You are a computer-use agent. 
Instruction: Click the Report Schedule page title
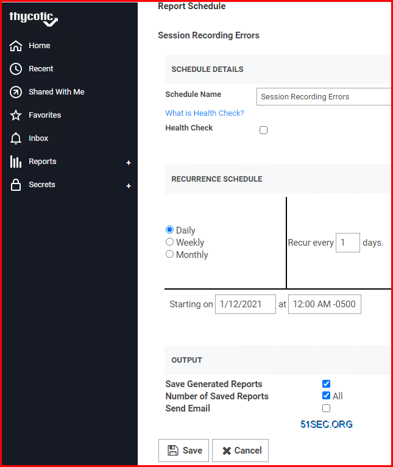click(192, 6)
